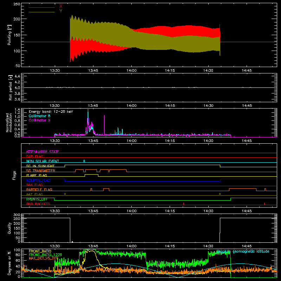Select the orange "MAX_DET_VS_TOT" legend label
Image resolution: width=281 pixels, height=281 pixels.
[44, 258]
